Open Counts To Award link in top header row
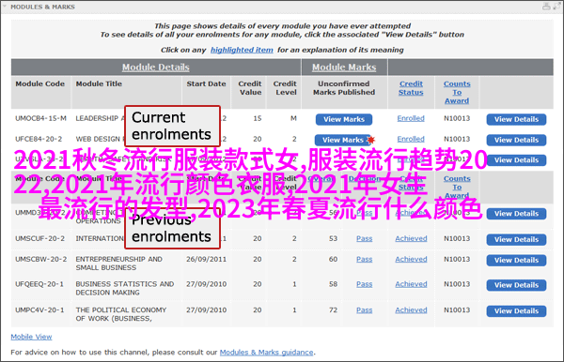 [457, 92]
